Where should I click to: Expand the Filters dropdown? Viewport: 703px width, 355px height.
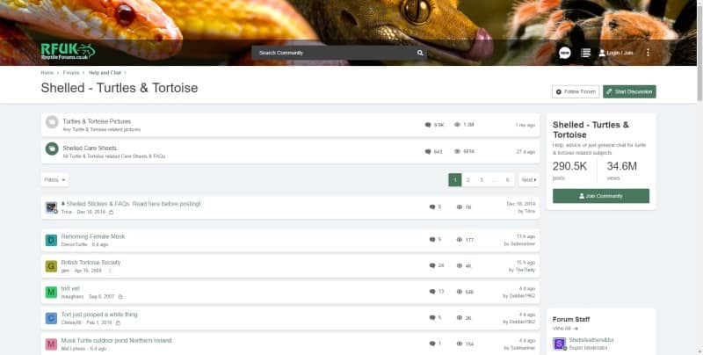coord(54,180)
